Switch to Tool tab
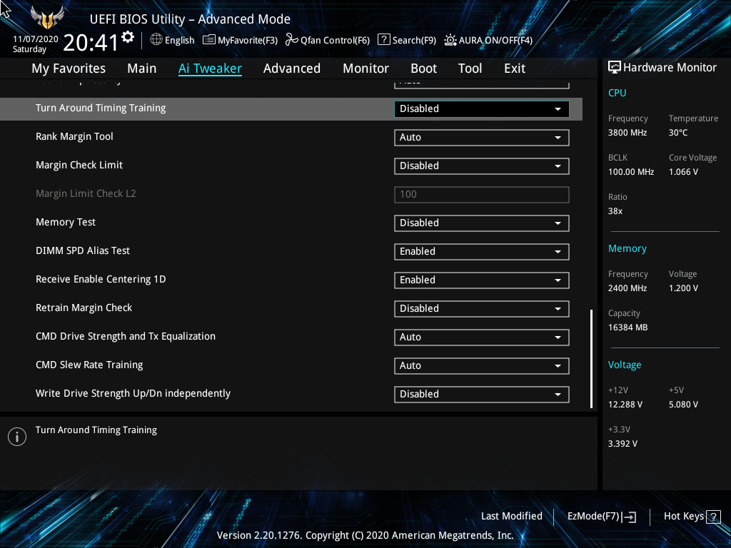The image size is (731, 548). (x=470, y=68)
